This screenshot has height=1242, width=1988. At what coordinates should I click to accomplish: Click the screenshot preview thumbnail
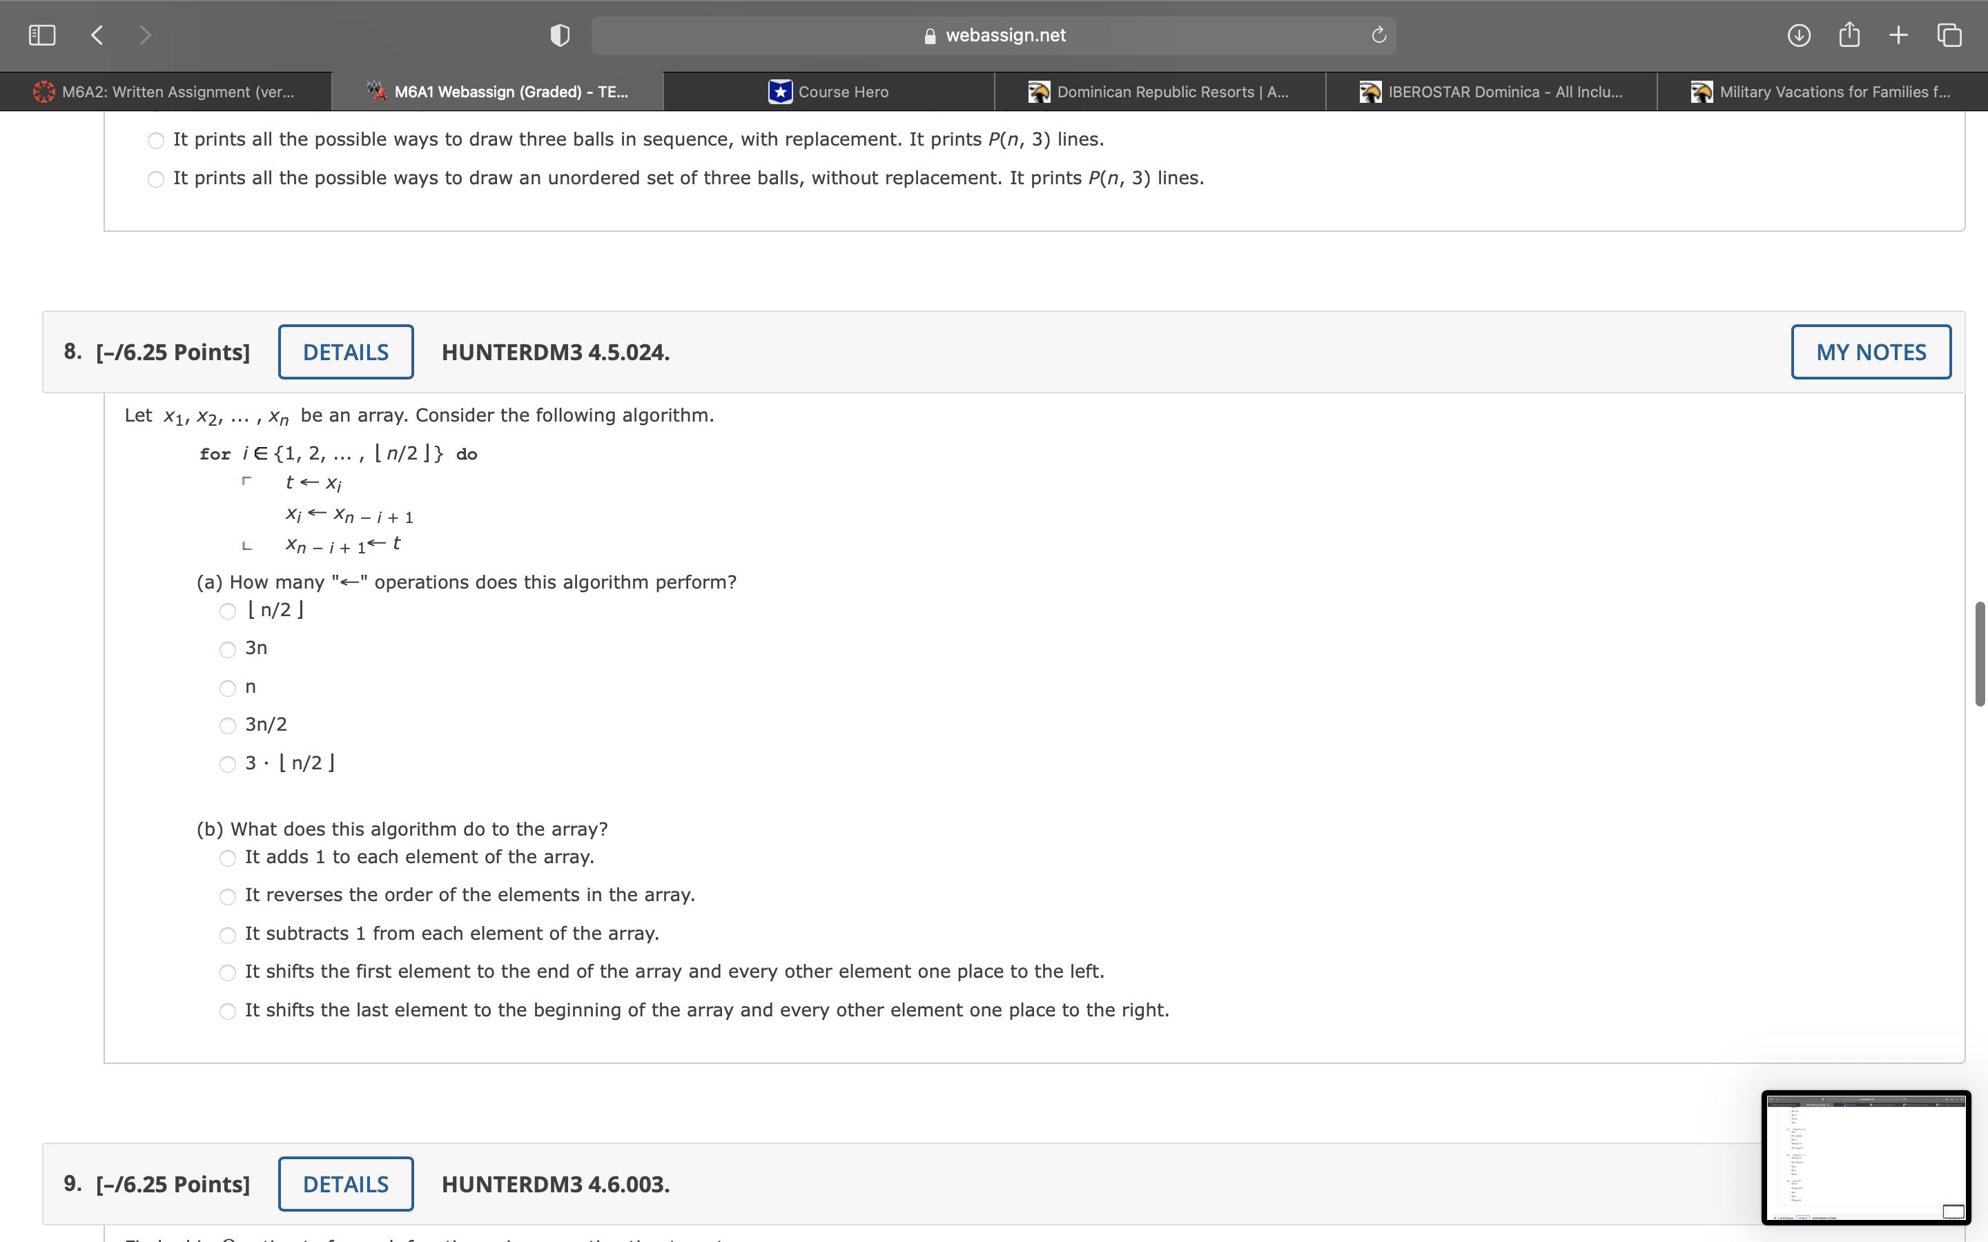1866,1157
